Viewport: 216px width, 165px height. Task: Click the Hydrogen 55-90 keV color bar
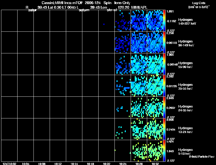pyautogui.click(x=164, y=64)
